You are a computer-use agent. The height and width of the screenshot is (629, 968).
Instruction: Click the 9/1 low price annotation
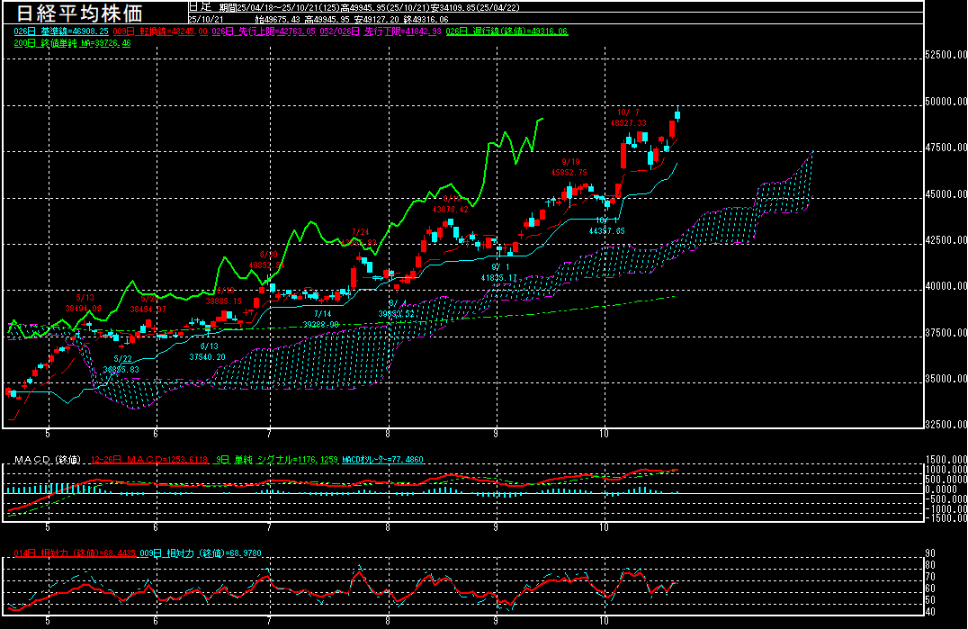pos(497,273)
